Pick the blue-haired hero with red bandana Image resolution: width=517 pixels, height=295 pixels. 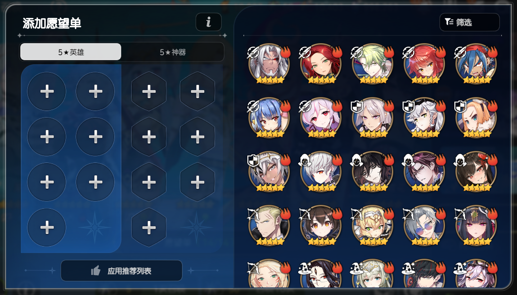click(x=476, y=64)
